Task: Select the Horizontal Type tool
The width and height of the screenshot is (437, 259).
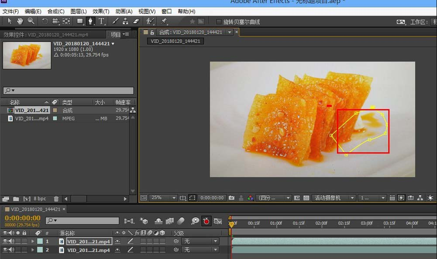Action: (x=101, y=21)
